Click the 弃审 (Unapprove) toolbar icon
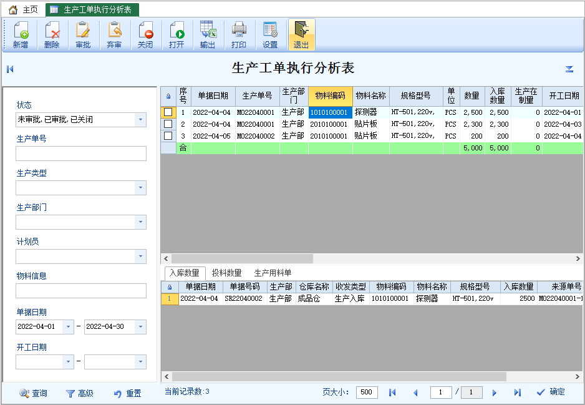This screenshot has width=585, height=405. point(114,35)
